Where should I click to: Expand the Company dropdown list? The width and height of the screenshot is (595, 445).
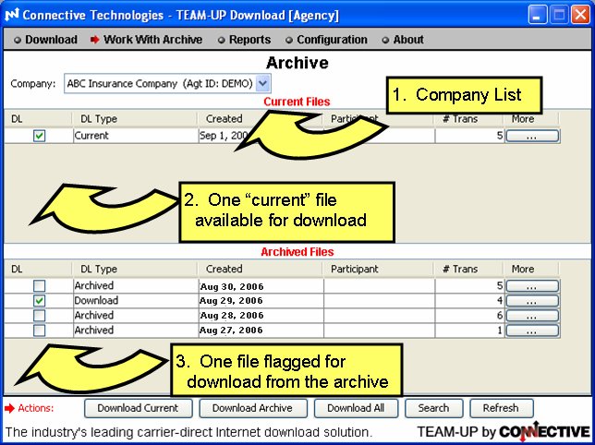pyautogui.click(x=262, y=83)
